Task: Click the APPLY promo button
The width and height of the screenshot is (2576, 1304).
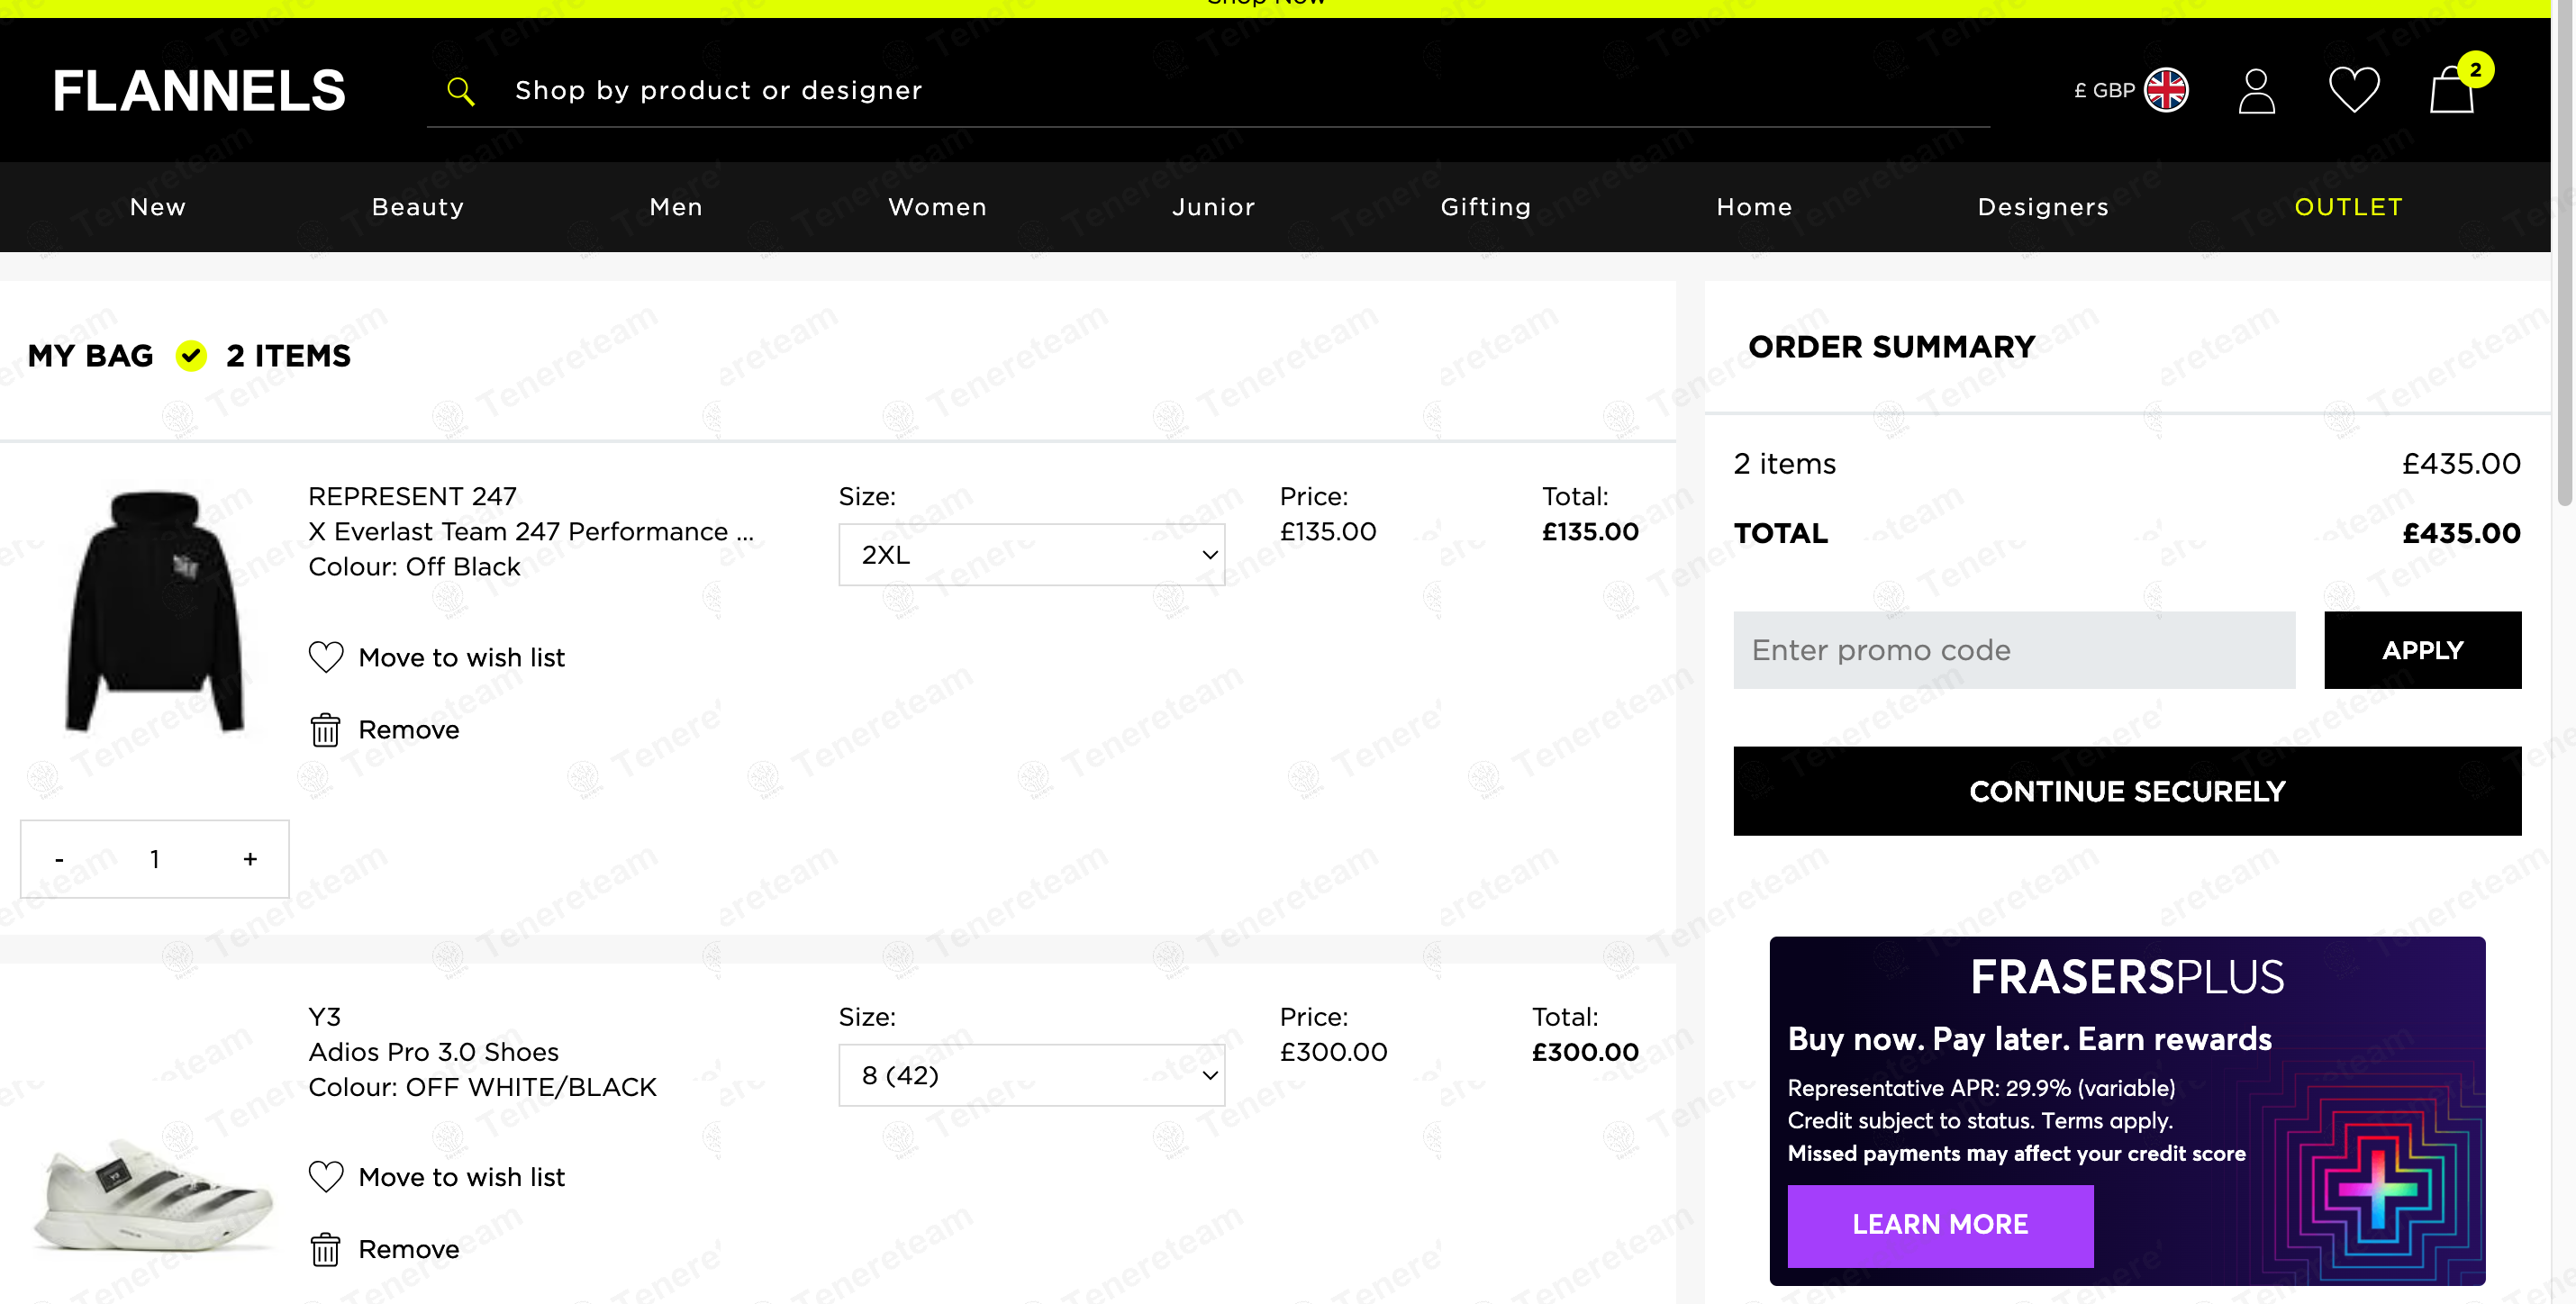Action: pyautogui.click(x=2422, y=650)
